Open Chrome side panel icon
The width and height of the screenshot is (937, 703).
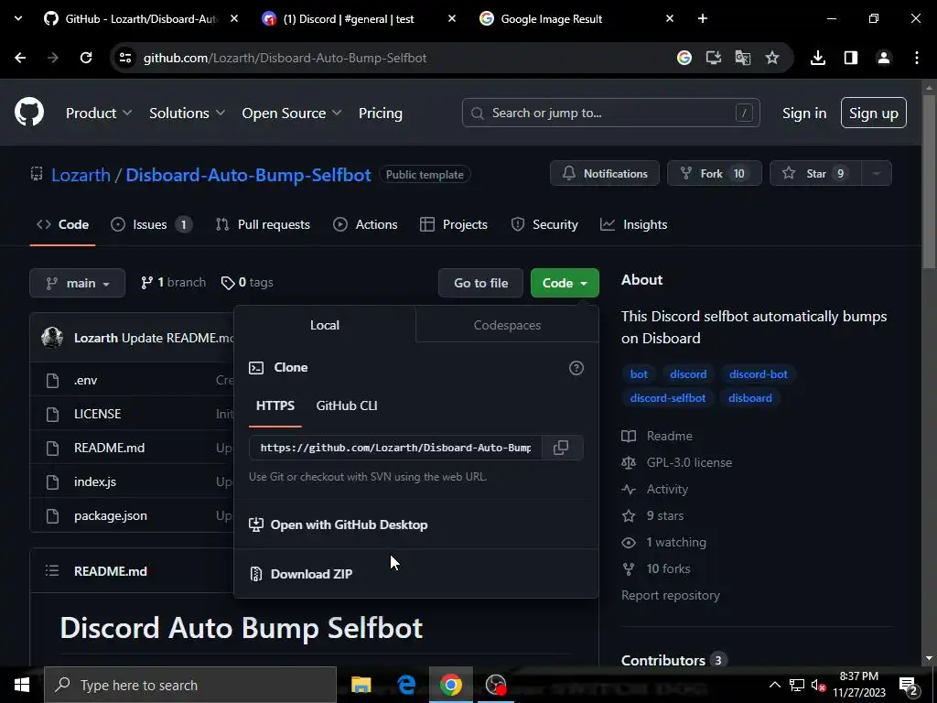click(x=851, y=58)
